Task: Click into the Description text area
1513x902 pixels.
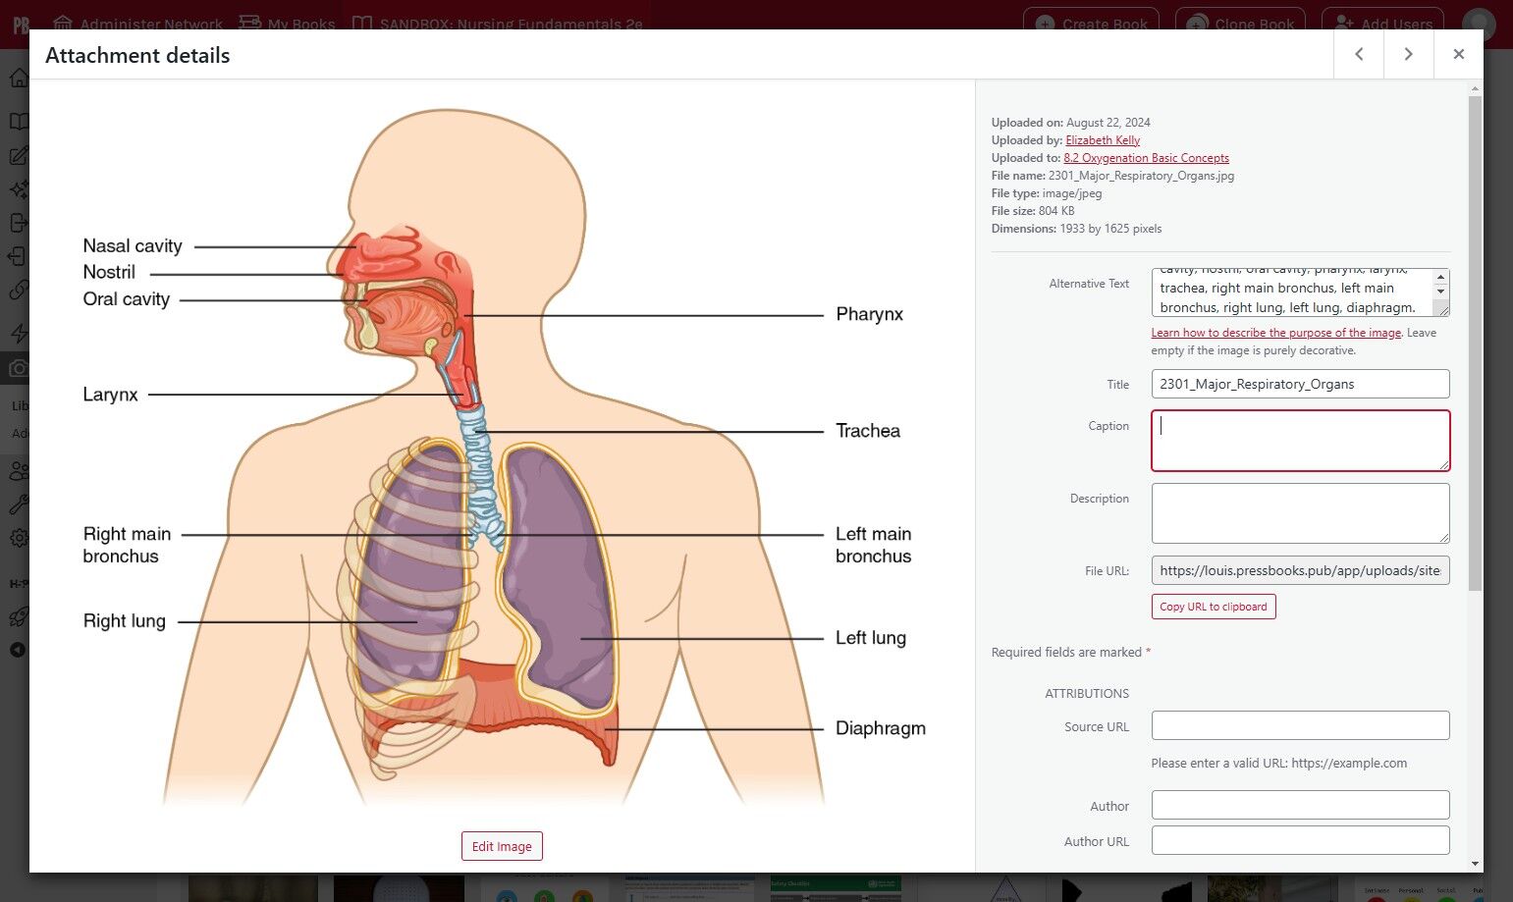Action: [x=1300, y=513]
